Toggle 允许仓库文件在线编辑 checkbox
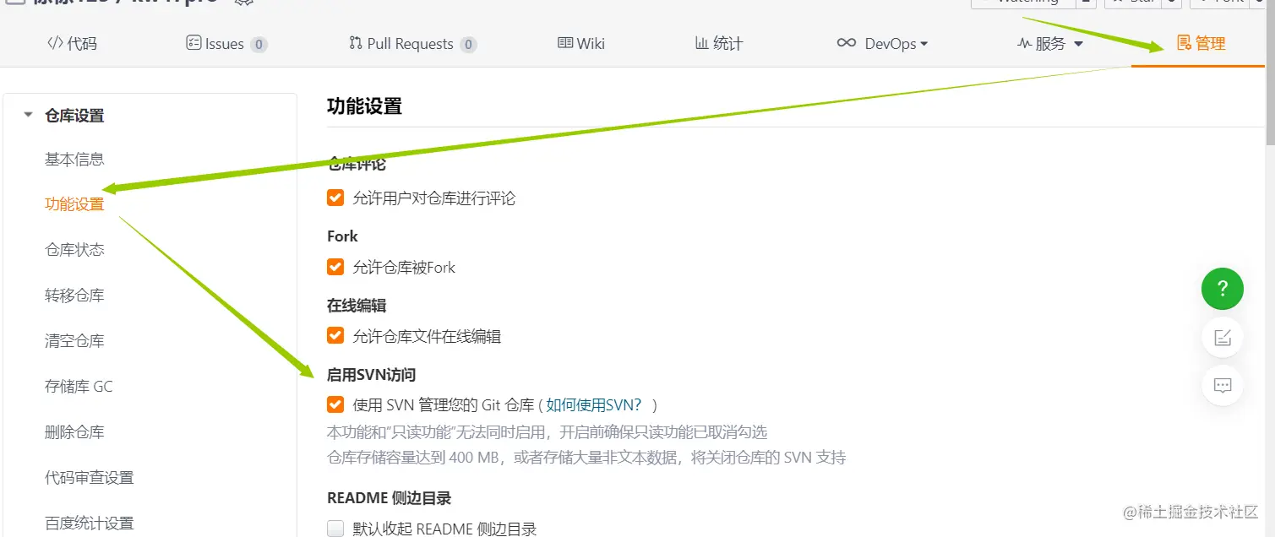Screen dimensions: 1275x537 click(x=335, y=336)
